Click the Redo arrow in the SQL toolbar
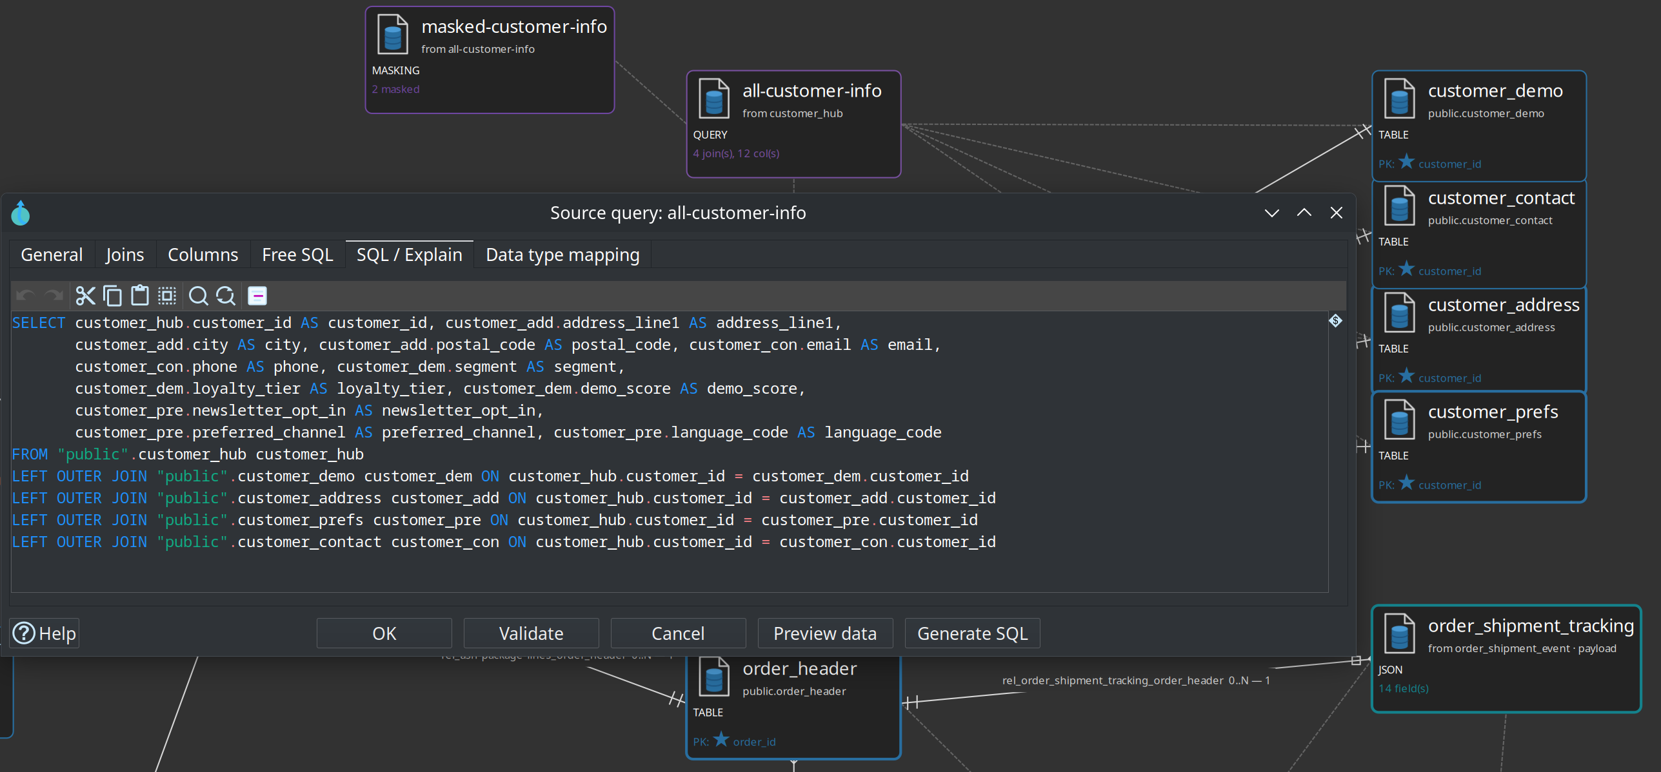1661x772 pixels. click(x=54, y=296)
